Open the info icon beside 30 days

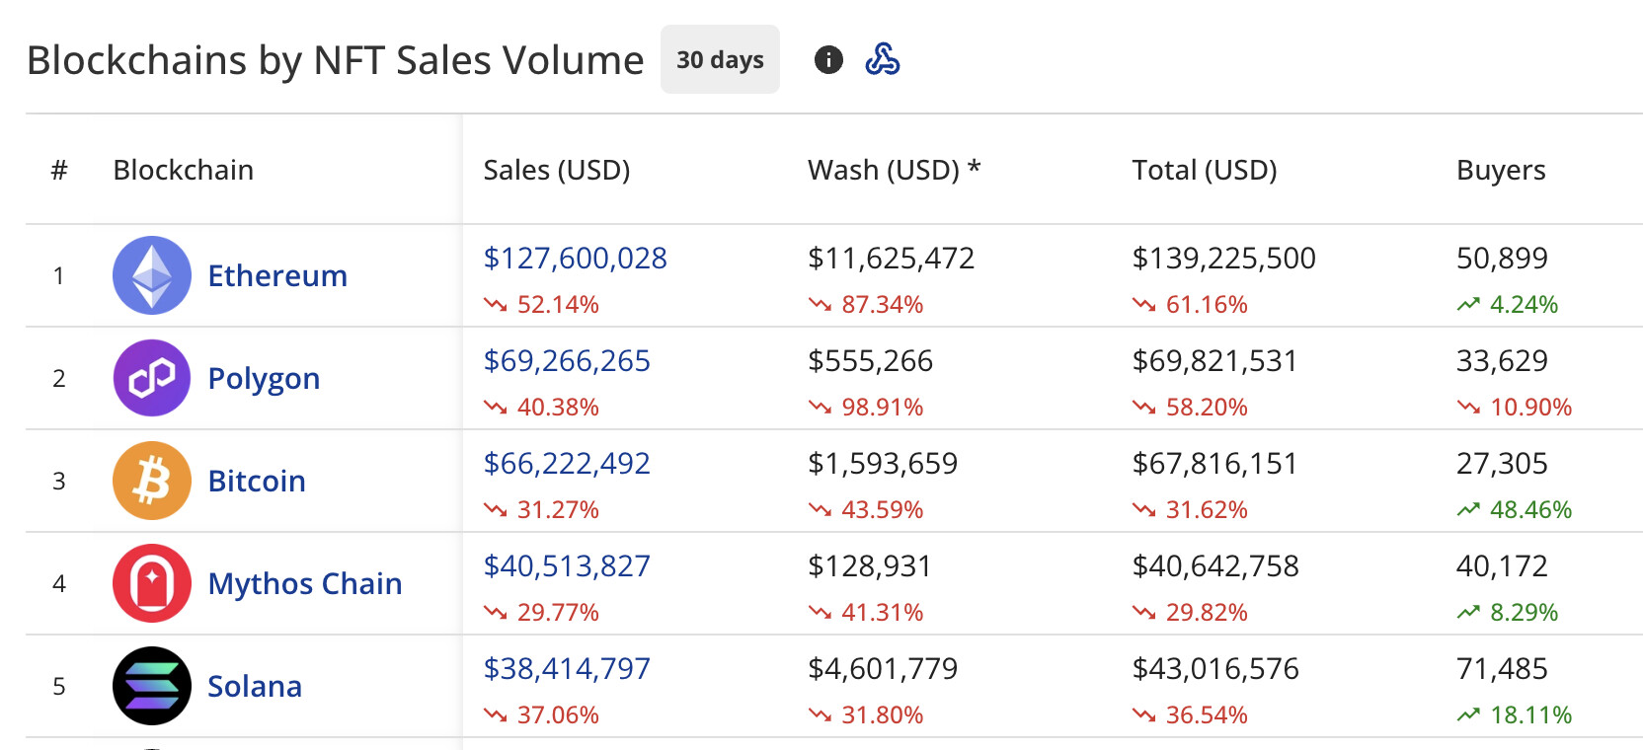click(x=828, y=60)
